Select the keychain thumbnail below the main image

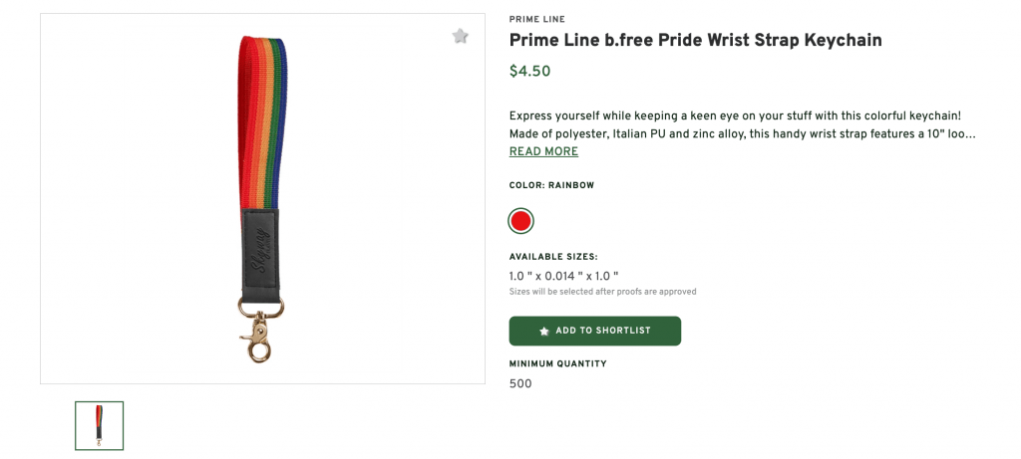(x=99, y=425)
